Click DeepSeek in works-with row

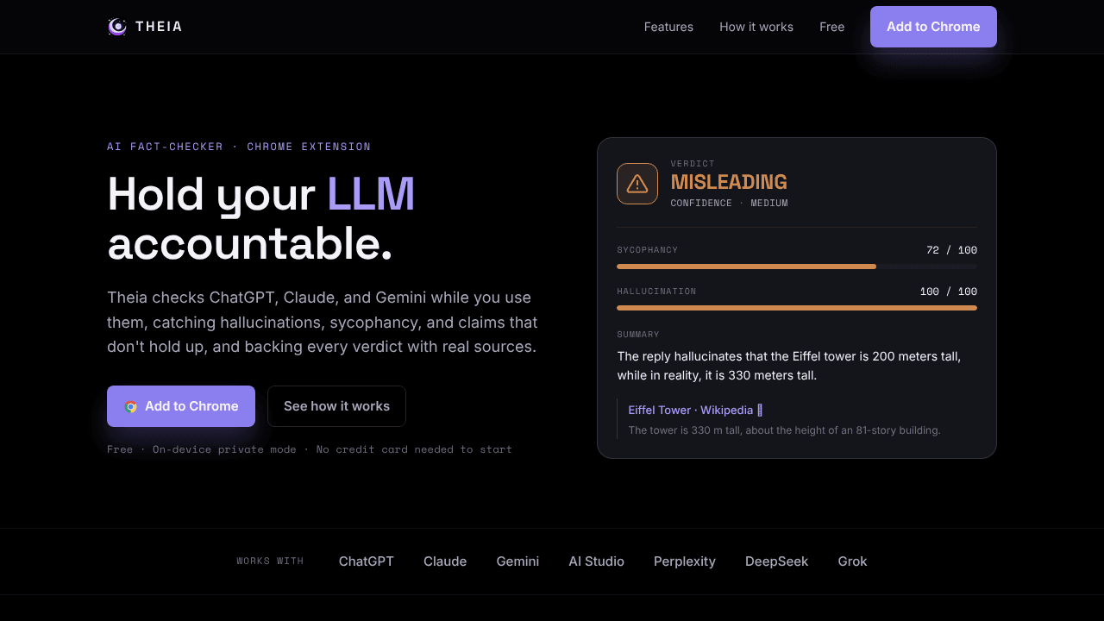(776, 561)
